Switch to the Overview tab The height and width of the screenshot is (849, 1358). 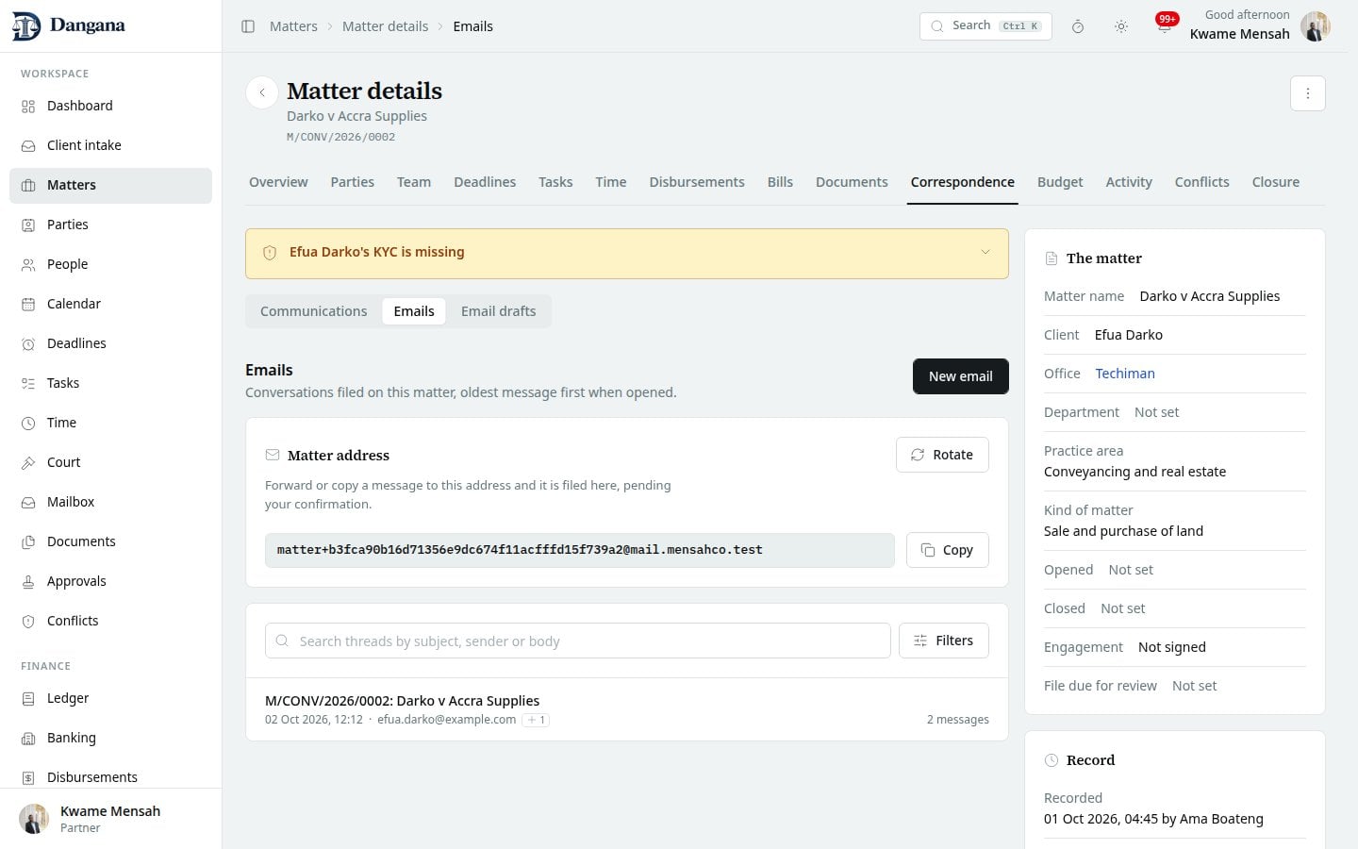point(278,182)
